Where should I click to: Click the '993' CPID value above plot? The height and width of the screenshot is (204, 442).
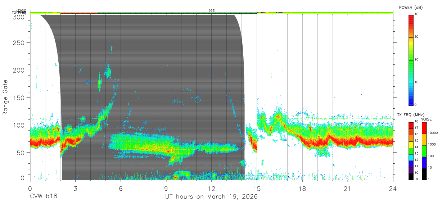click(212, 11)
